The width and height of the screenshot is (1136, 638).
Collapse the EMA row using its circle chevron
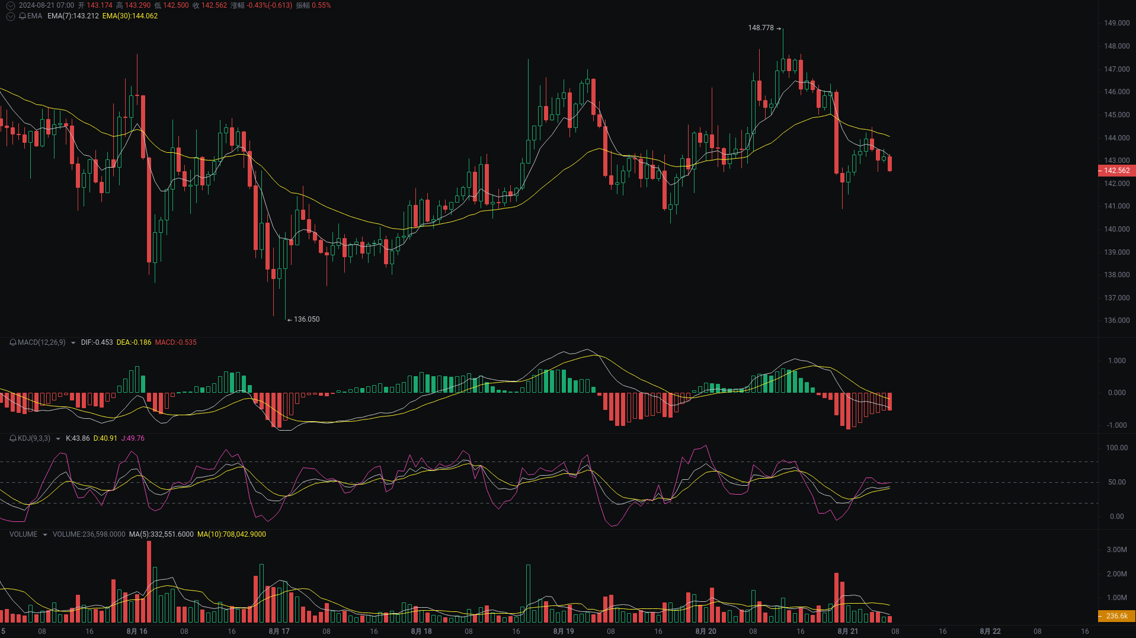coord(9,16)
